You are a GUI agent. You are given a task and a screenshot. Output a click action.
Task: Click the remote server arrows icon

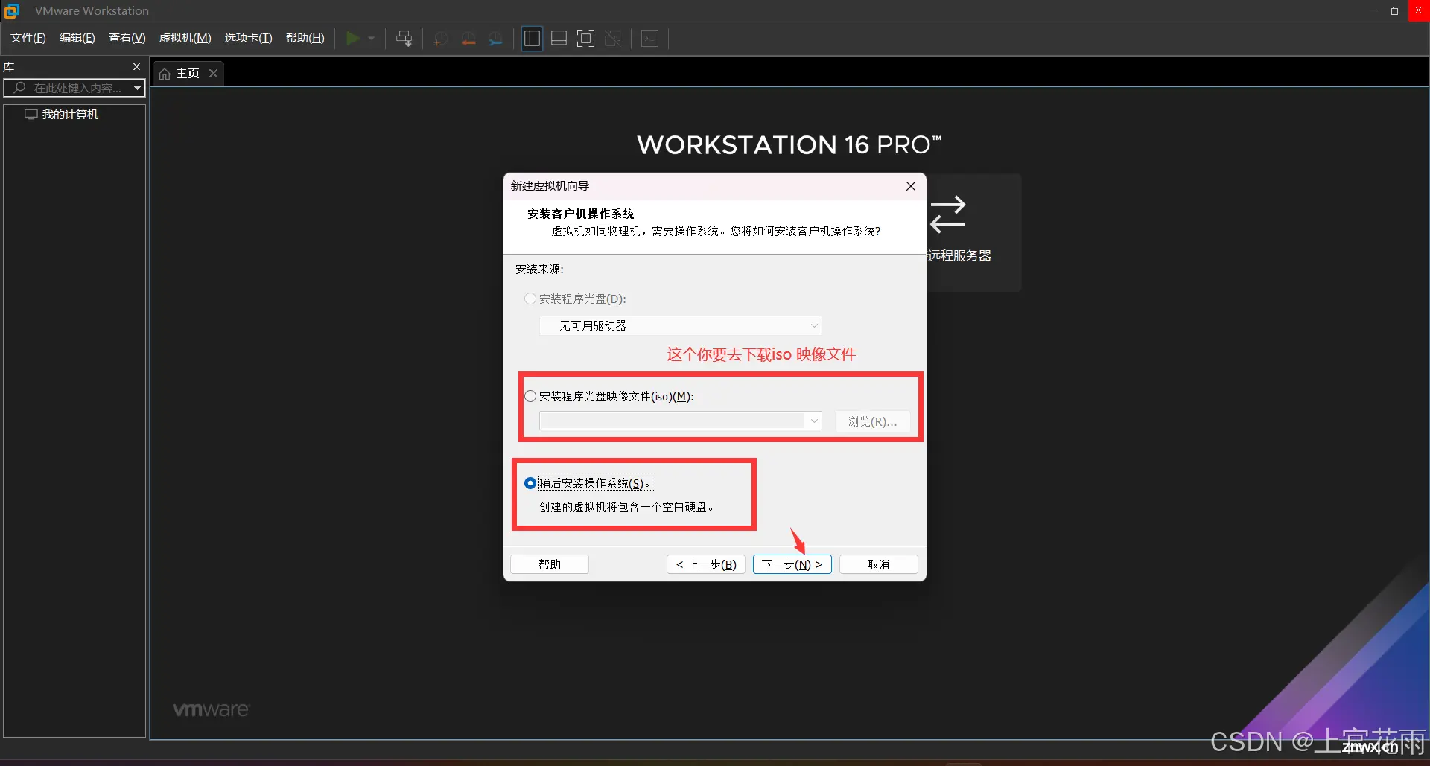click(948, 214)
